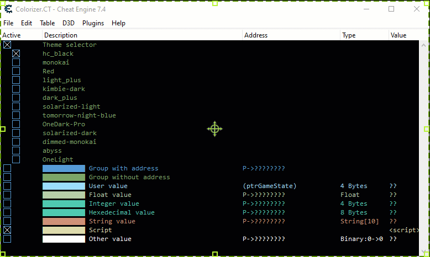Click the blue Group with address swatch
The width and height of the screenshot is (430, 257).
click(x=64, y=168)
